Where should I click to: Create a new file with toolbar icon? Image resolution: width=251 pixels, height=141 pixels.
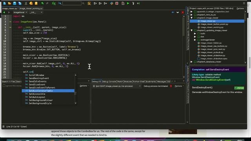click(4, 3)
